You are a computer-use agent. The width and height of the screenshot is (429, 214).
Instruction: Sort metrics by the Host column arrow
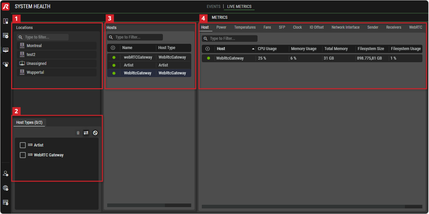(x=253, y=49)
